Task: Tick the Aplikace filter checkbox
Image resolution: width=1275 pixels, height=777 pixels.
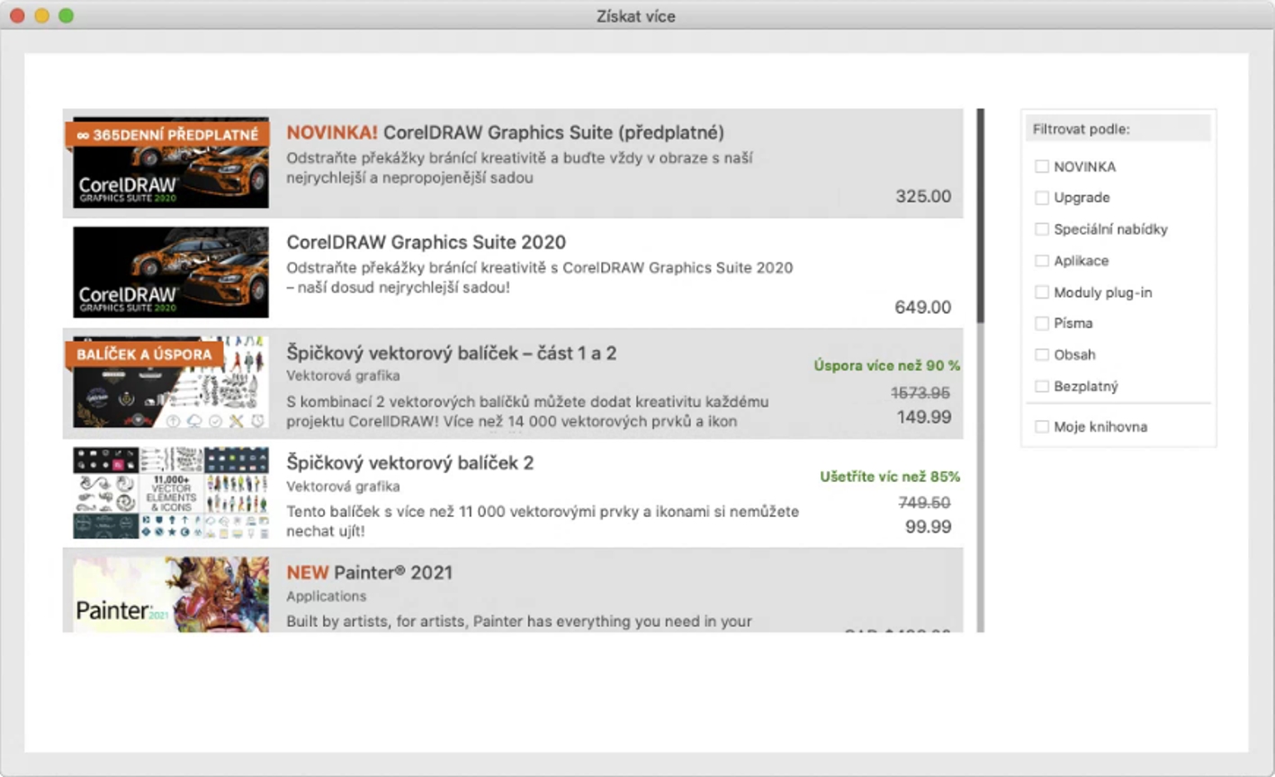Action: 1042,261
